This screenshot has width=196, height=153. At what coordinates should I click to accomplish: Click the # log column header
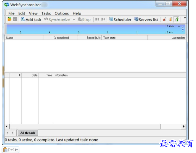point(15,75)
